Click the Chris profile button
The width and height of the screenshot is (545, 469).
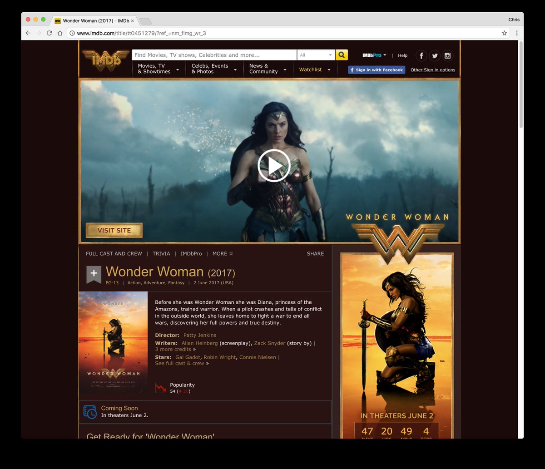click(x=514, y=20)
